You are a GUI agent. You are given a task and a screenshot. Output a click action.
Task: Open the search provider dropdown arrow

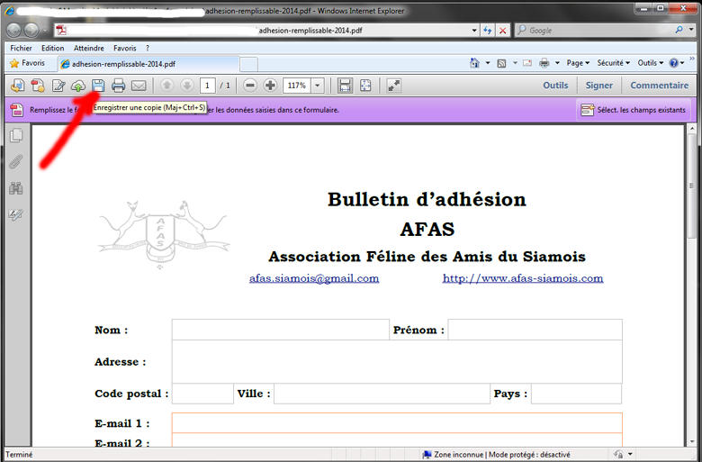[x=692, y=30]
